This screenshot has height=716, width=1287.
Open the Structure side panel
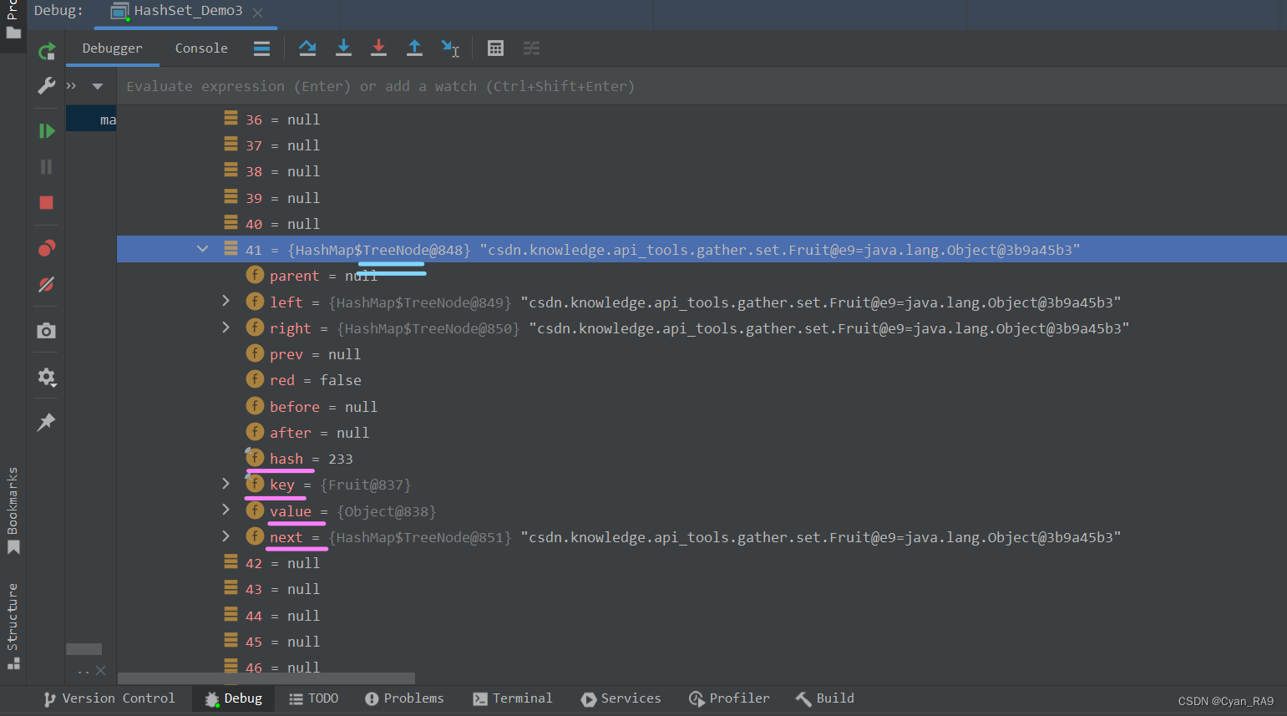(x=13, y=627)
